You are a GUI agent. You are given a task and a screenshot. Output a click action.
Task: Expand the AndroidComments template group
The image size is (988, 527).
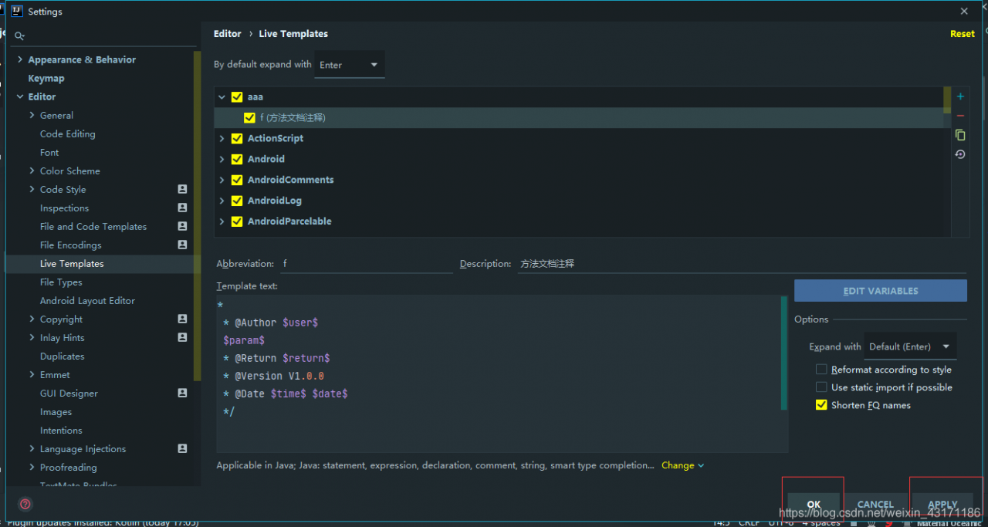pyautogui.click(x=222, y=180)
